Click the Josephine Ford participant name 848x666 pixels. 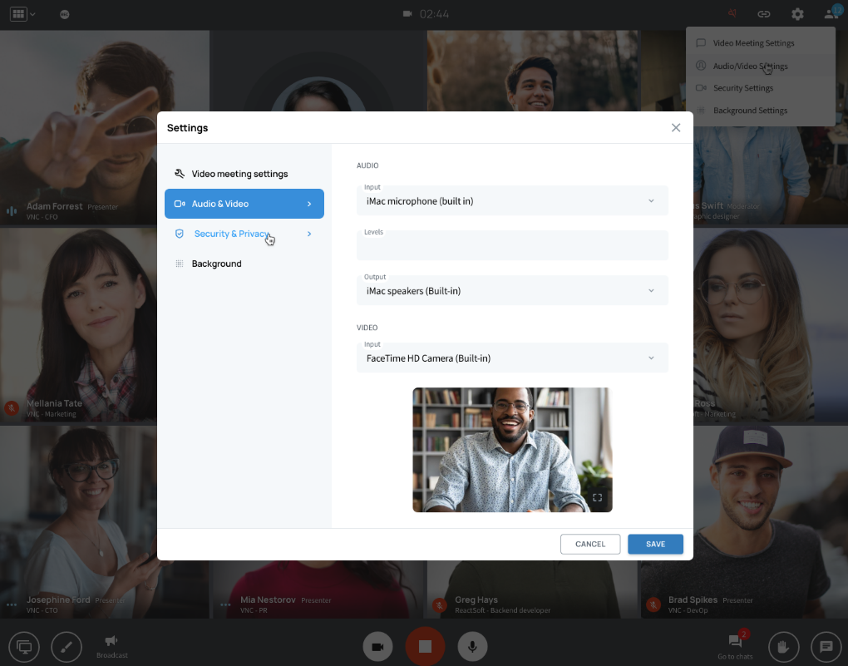pyautogui.click(x=58, y=599)
